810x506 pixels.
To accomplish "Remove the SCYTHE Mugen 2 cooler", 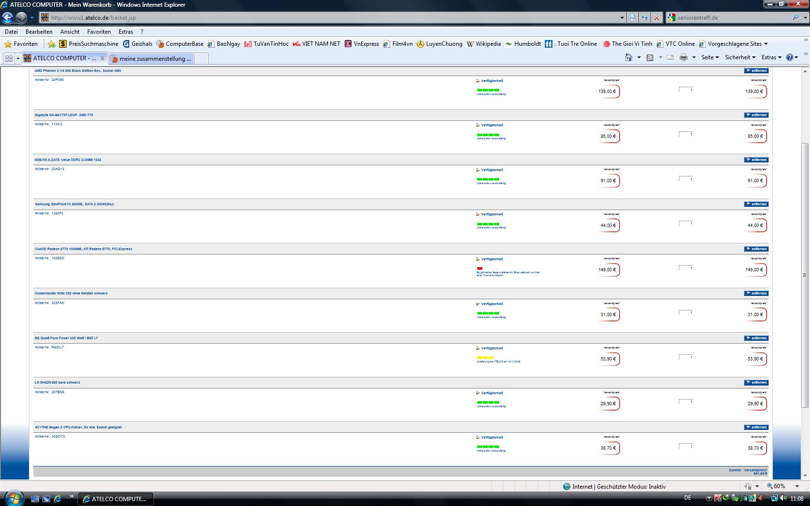I will click(756, 427).
